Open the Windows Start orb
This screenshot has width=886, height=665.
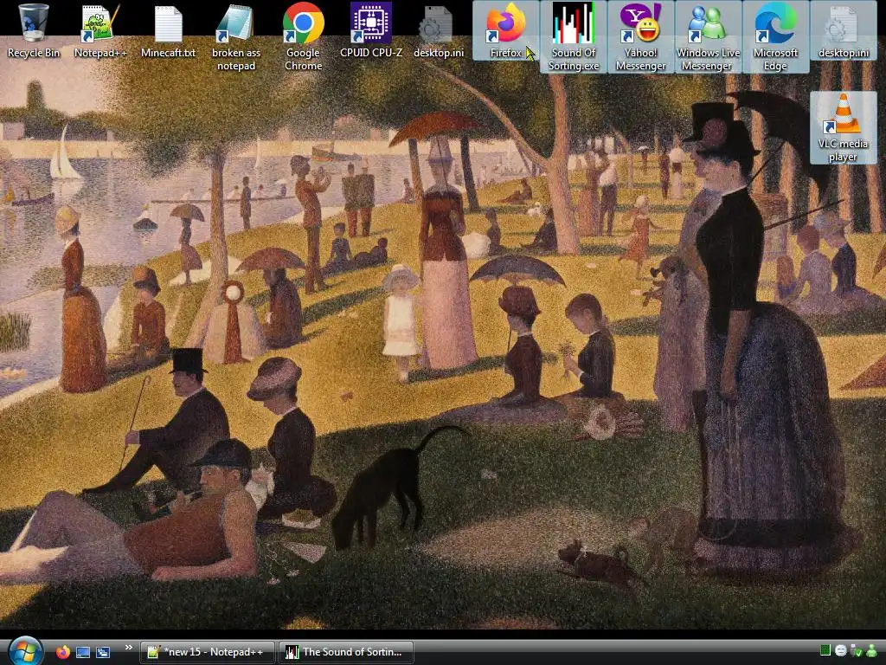[25, 651]
